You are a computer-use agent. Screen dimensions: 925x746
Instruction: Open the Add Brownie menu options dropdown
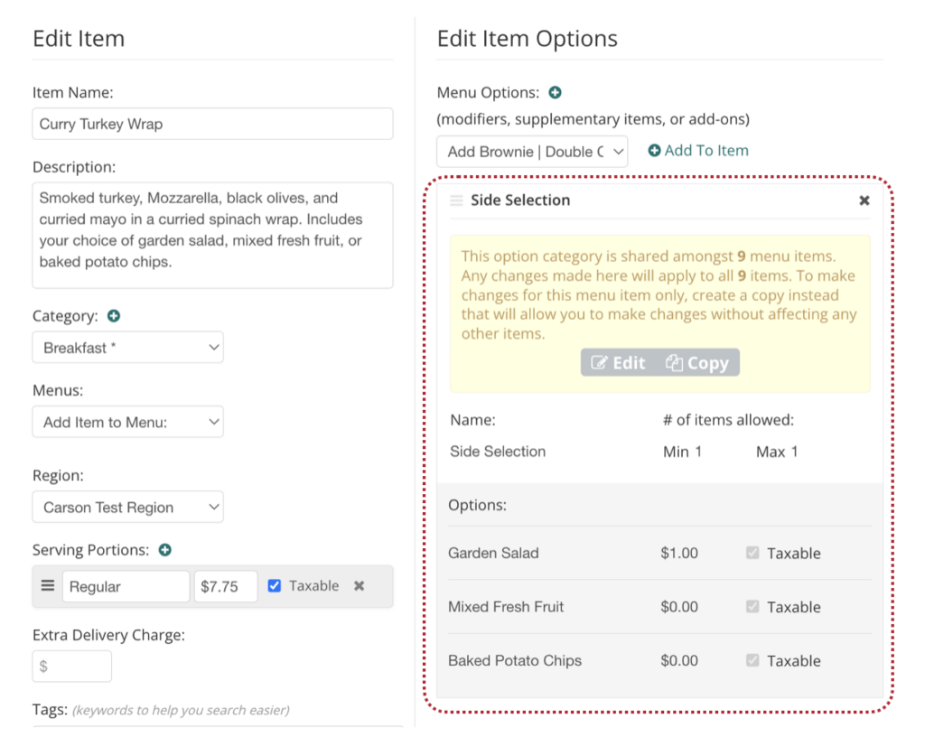tap(532, 152)
